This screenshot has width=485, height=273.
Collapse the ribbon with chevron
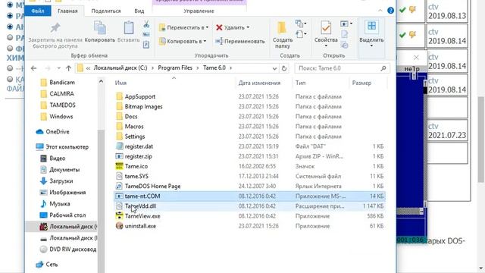380,11
